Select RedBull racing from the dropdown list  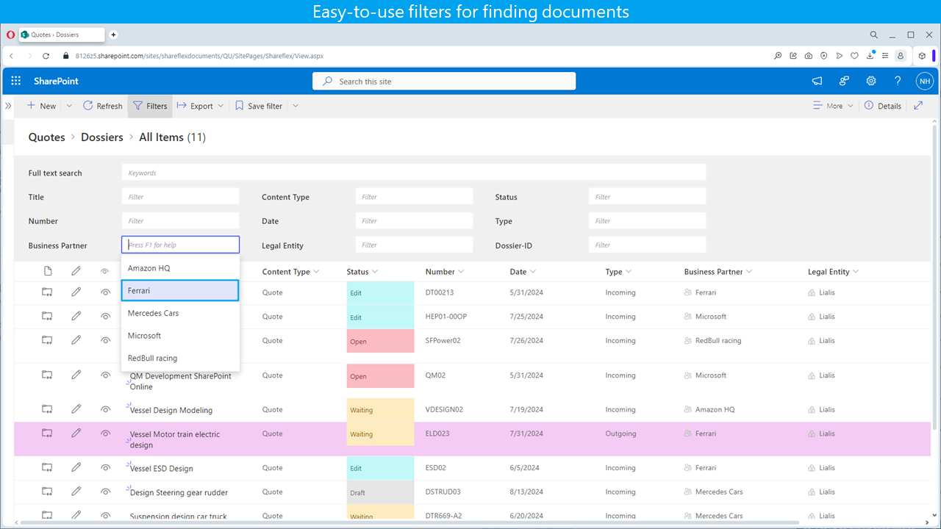point(180,358)
